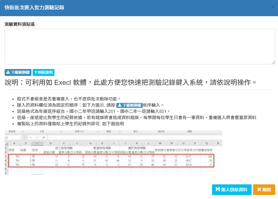Click the 數量推理測驗 header in the example image

tap(102, 148)
